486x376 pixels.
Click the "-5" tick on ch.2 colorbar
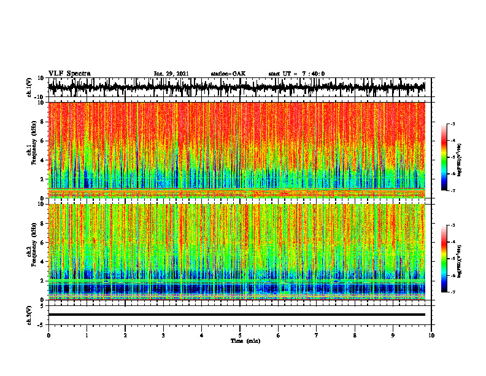click(x=452, y=259)
